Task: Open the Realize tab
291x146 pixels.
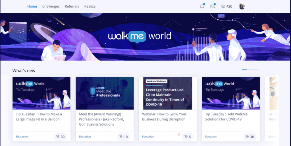Action: pyautogui.click(x=90, y=6)
